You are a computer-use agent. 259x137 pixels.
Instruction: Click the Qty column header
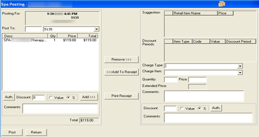pos(53,36)
